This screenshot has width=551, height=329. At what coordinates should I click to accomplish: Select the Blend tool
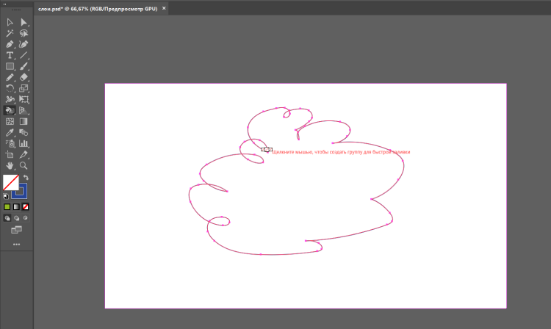[24, 132]
